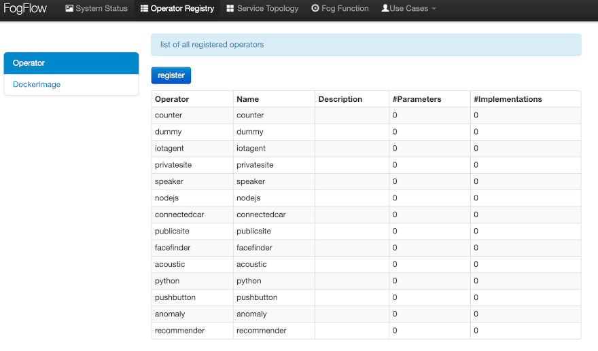The image size is (598, 351).
Task: Click 'publicsite' in the Name column
Action: pos(253,232)
